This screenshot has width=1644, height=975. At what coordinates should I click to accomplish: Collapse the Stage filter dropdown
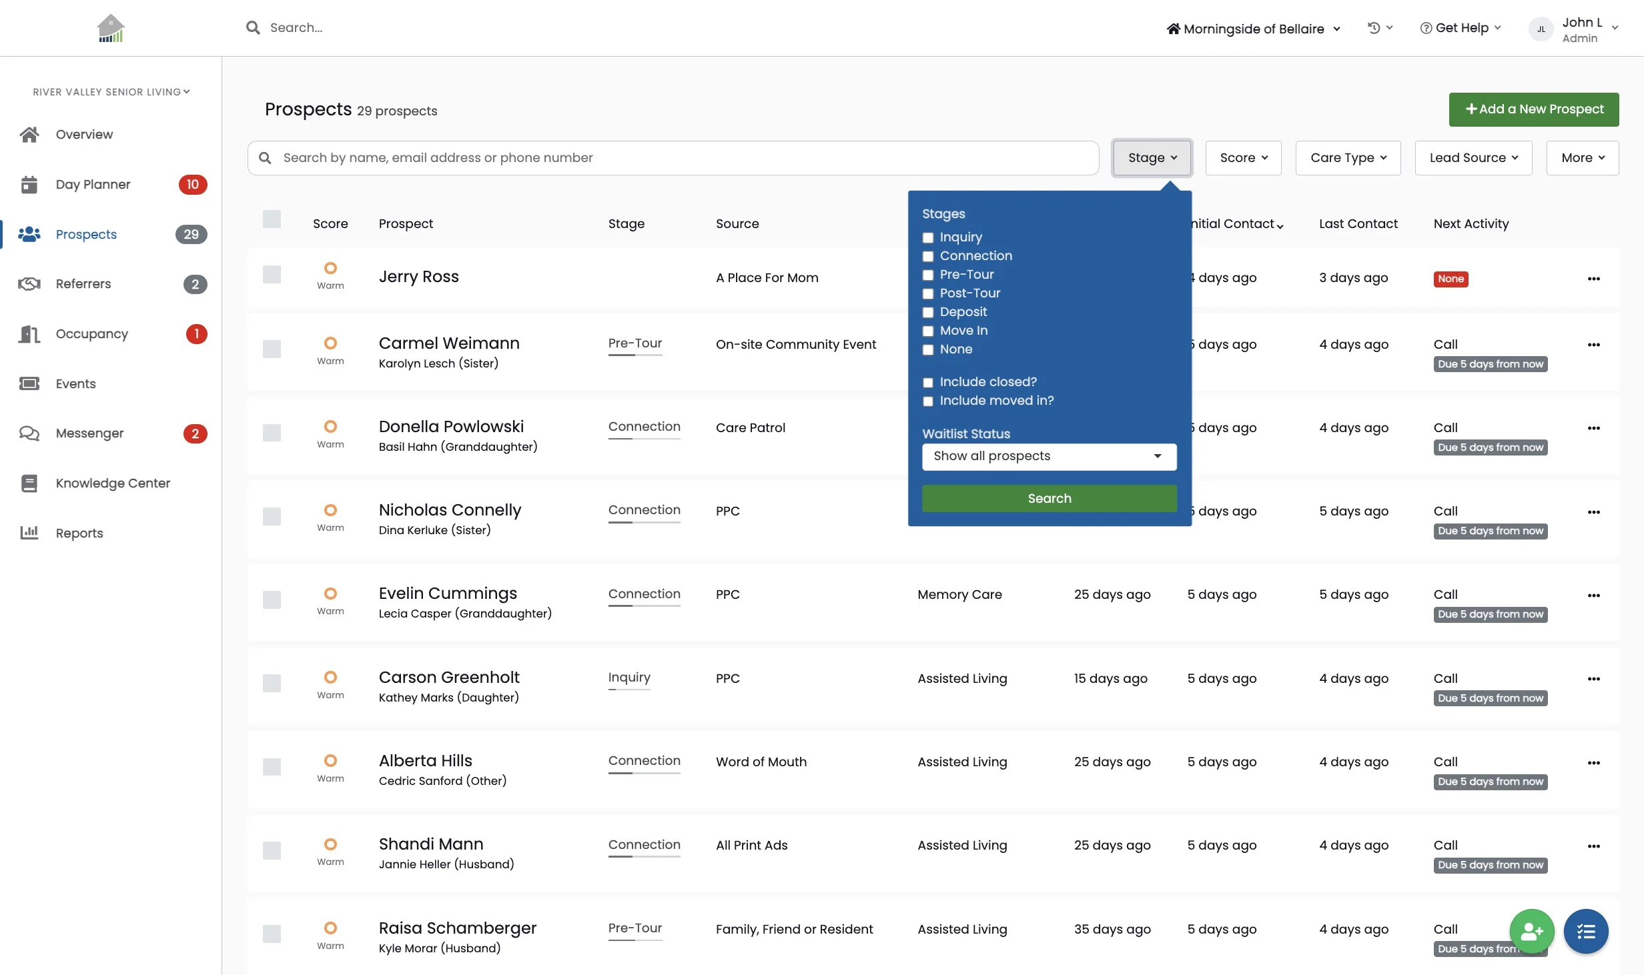1152,158
